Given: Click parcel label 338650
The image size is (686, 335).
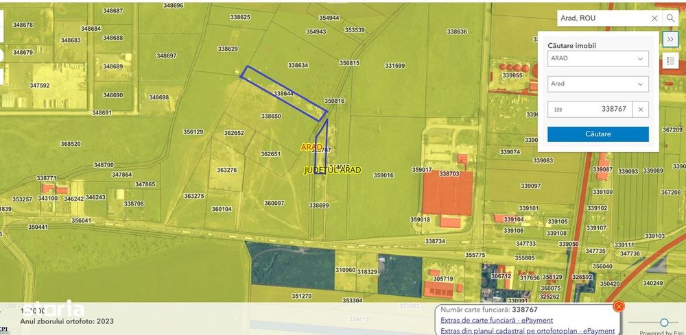Looking at the screenshot, I should click(271, 116).
